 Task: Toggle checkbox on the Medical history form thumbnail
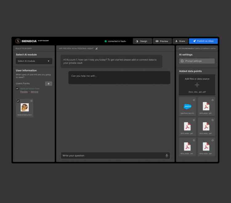[x=18, y=101]
